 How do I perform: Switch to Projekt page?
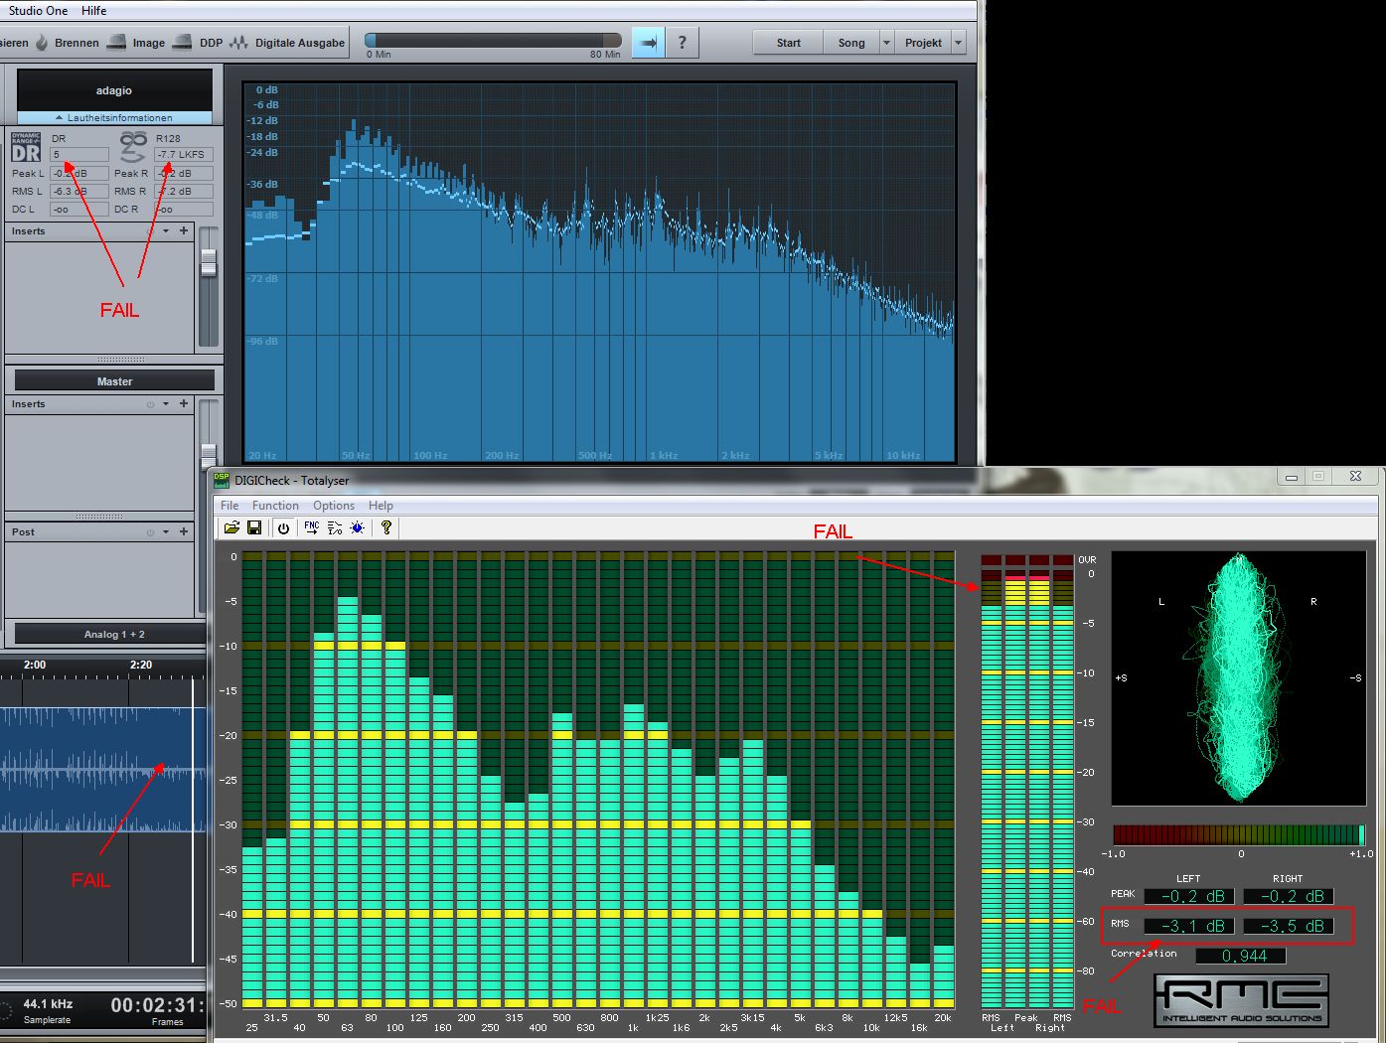[x=923, y=43]
